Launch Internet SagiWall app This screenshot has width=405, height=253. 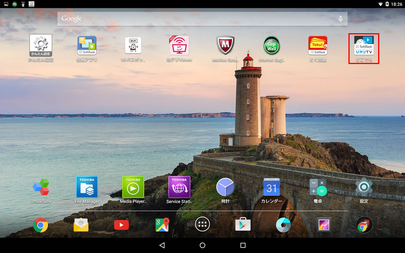tap(272, 45)
